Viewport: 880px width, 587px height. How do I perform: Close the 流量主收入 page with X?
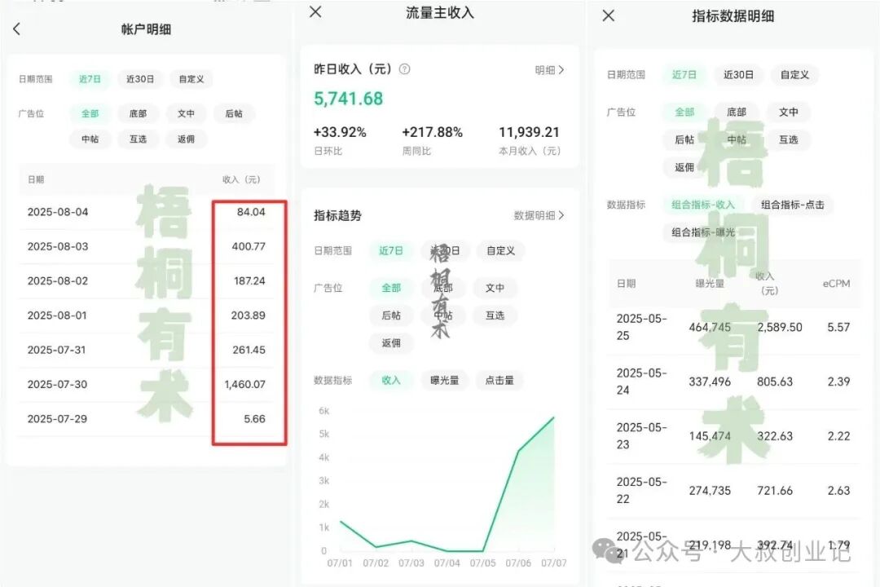tap(316, 11)
